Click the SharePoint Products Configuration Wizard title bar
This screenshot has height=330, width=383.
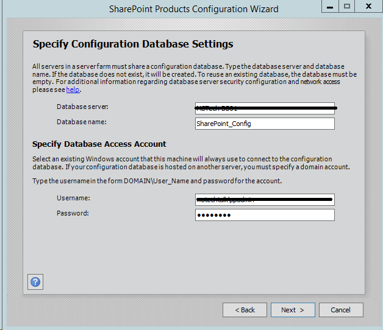point(193,9)
